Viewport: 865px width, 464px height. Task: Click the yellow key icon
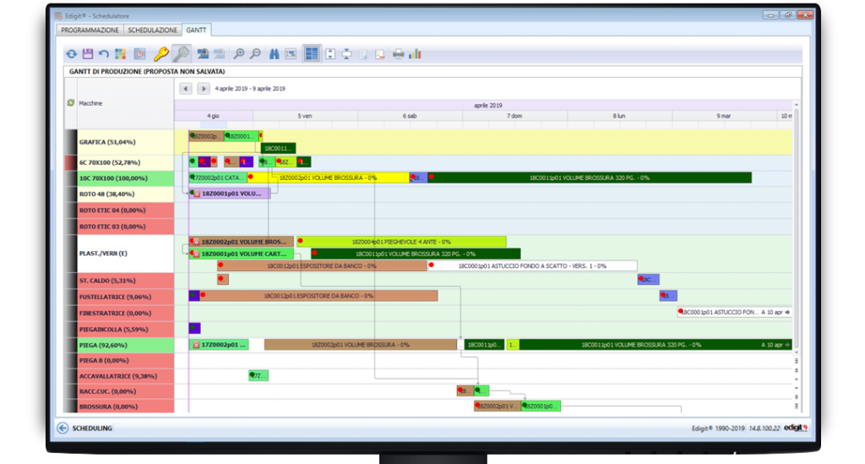[160, 54]
